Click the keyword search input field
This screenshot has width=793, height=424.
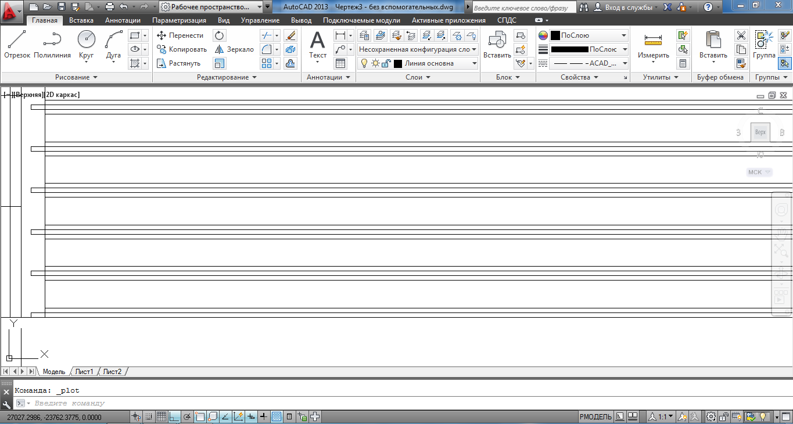[524, 7]
